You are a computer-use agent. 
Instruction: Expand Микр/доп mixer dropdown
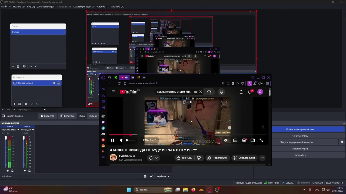[33, 130]
